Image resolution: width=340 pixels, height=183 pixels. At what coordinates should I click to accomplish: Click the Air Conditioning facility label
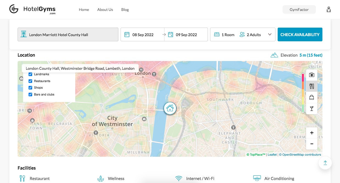[279, 179]
